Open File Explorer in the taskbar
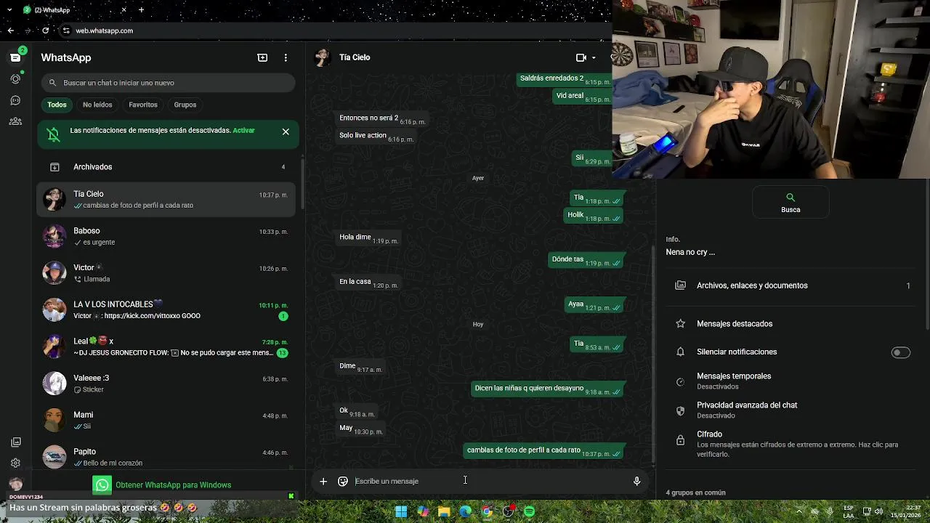Screen dimensions: 930x523 point(444,511)
